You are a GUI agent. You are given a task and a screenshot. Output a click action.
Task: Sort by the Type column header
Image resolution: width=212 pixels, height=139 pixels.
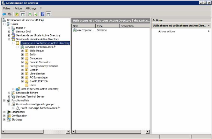click(x=107, y=26)
